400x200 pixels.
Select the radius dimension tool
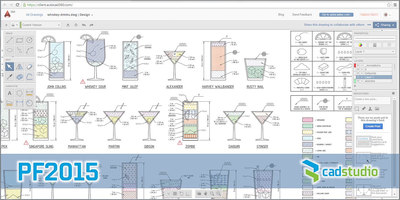[x=29, y=103]
